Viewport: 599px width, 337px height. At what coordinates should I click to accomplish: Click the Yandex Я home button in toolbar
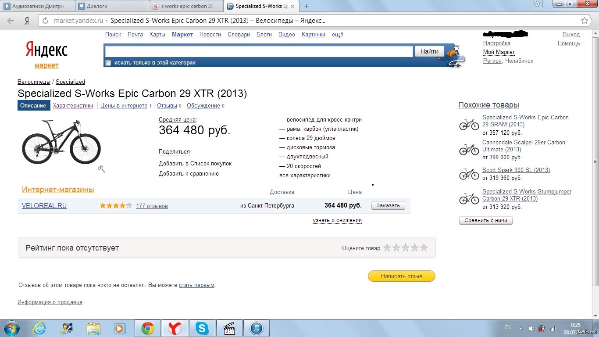click(27, 21)
